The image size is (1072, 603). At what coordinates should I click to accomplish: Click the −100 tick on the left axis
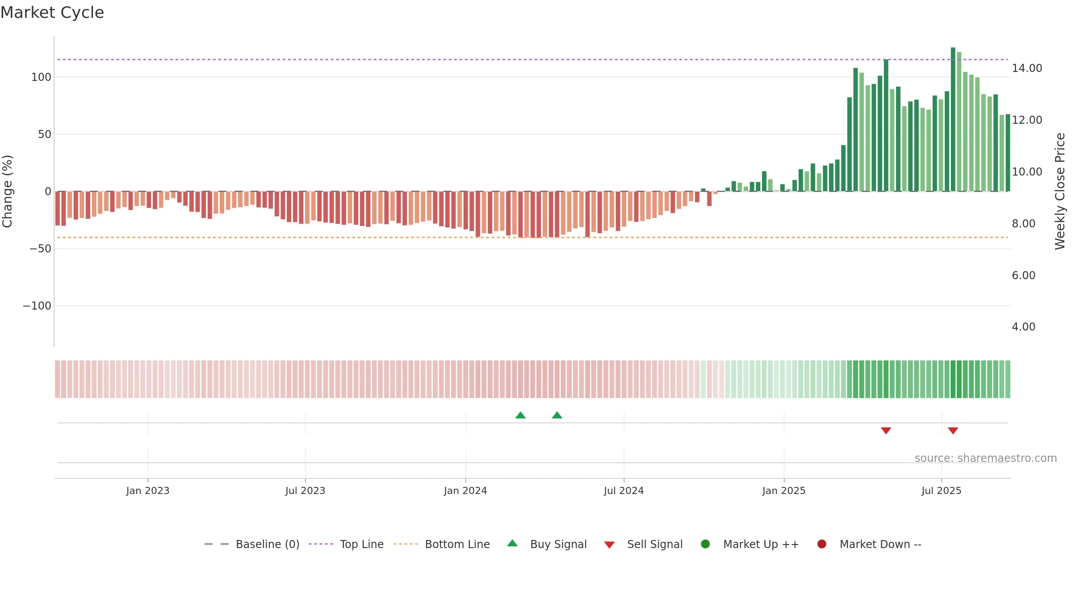(37, 306)
